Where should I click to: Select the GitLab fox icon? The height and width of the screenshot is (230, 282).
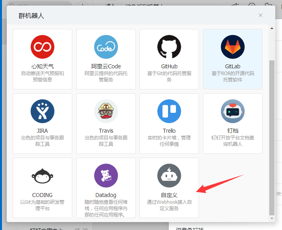click(x=233, y=47)
